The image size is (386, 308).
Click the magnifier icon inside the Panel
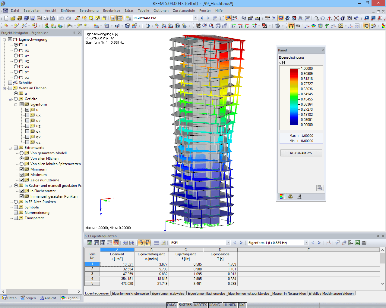tap(320, 188)
